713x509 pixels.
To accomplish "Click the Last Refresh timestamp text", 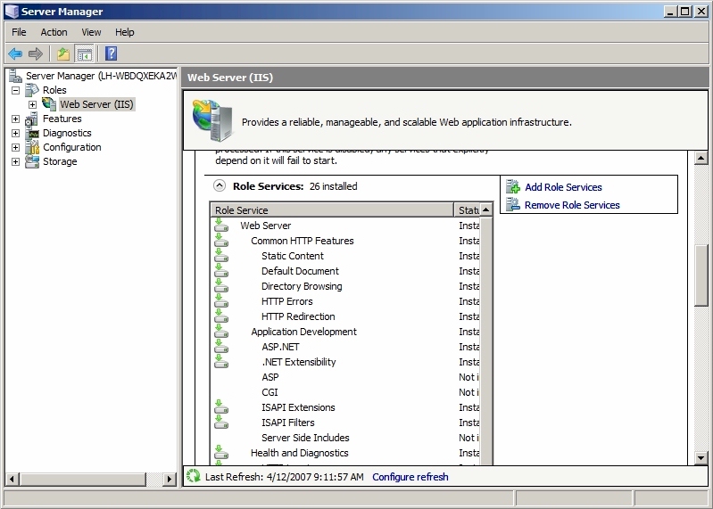I will [x=284, y=477].
